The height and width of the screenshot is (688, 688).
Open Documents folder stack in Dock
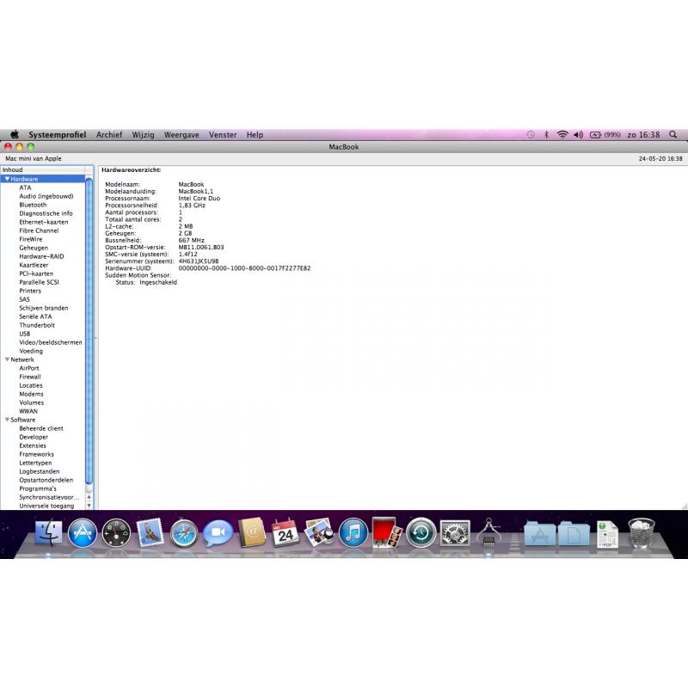(x=573, y=533)
